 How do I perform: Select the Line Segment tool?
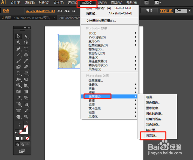18,55
